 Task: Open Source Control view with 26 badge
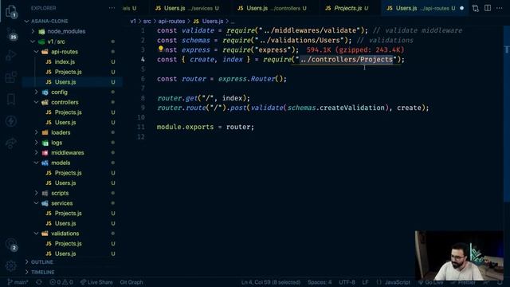(11, 33)
